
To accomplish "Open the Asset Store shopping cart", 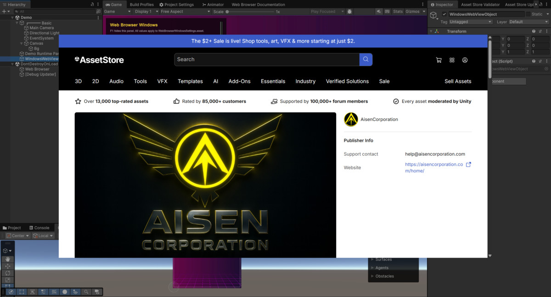I will 439,60.
